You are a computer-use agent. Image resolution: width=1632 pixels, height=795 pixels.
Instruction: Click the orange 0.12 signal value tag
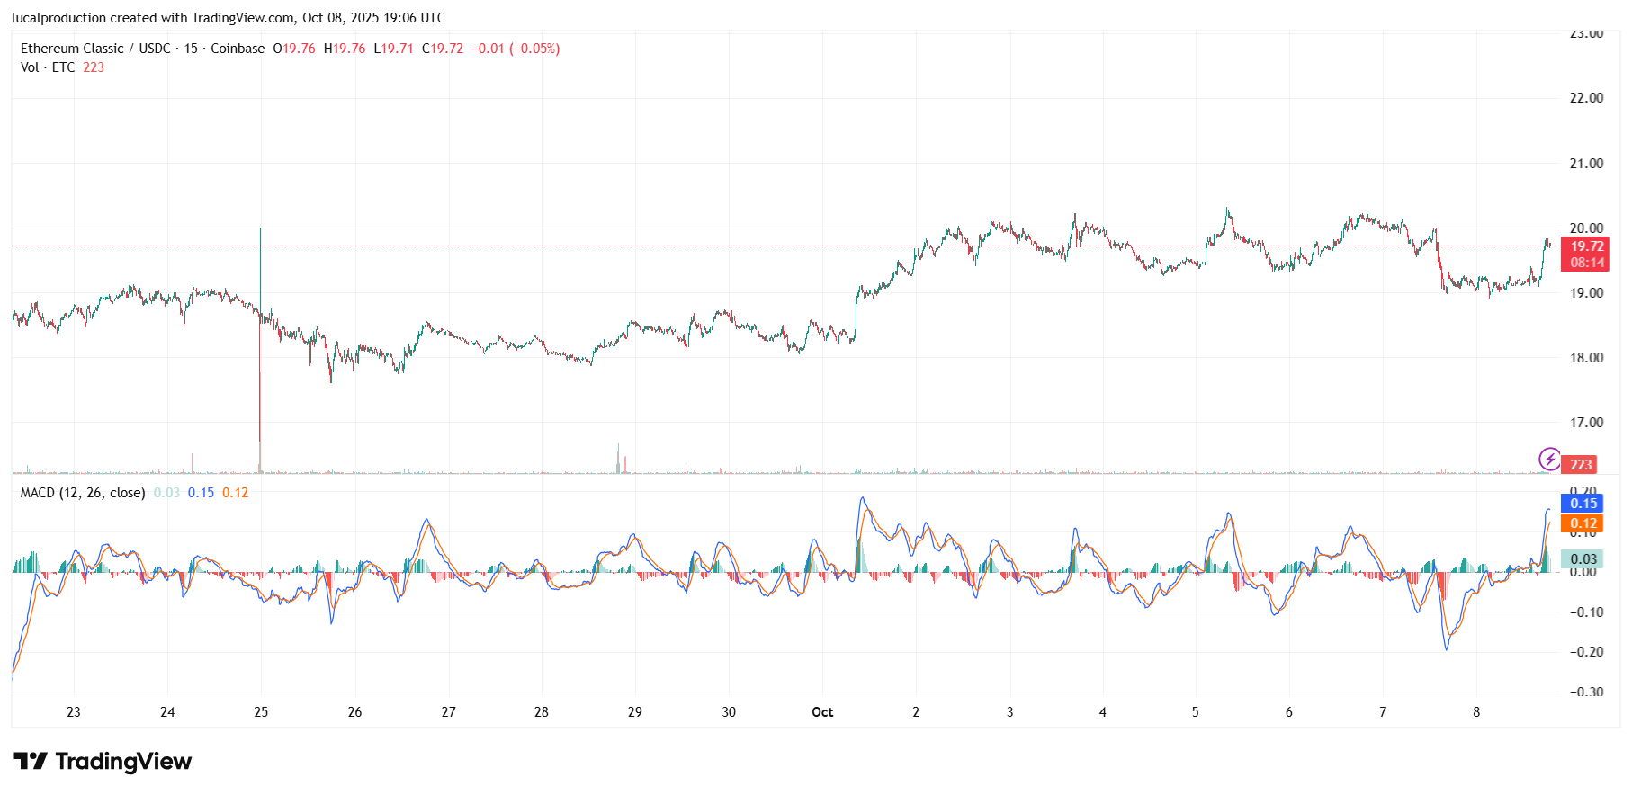click(x=1583, y=523)
